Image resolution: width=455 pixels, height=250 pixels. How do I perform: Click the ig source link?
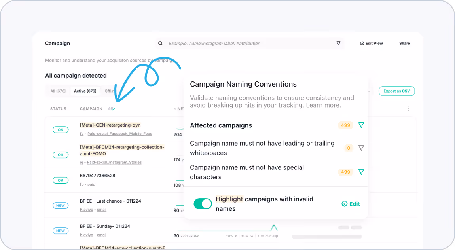tap(82, 163)
